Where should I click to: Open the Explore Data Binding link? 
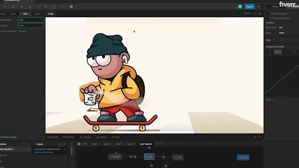tap(44, 152)
